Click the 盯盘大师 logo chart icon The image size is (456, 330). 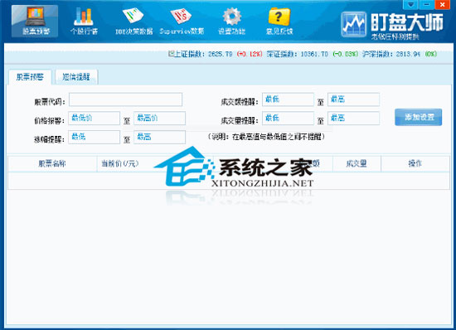pyautogui.click(x=354, y=24)
